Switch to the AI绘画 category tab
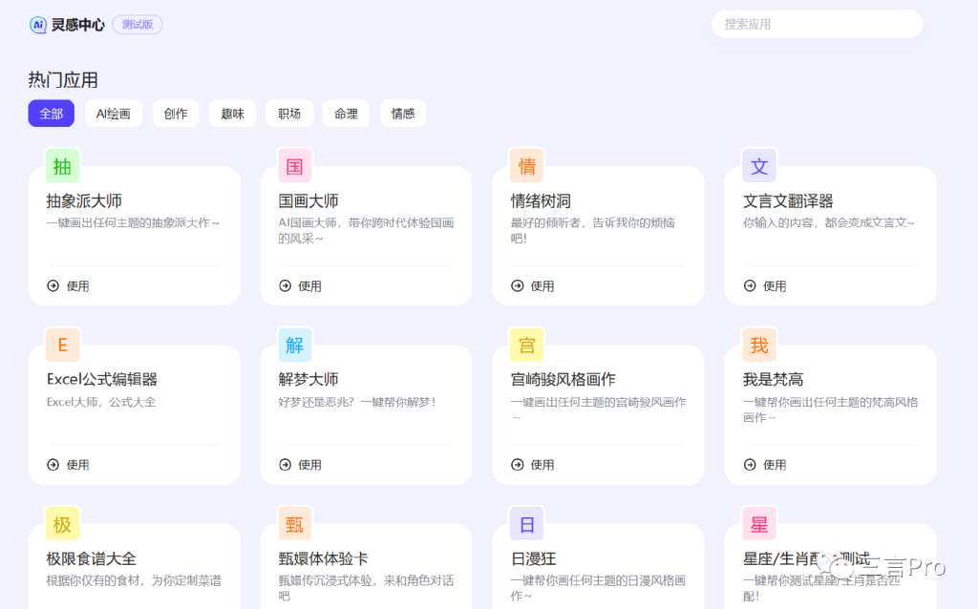Screen dimensions: 978x609 (114, 114)
